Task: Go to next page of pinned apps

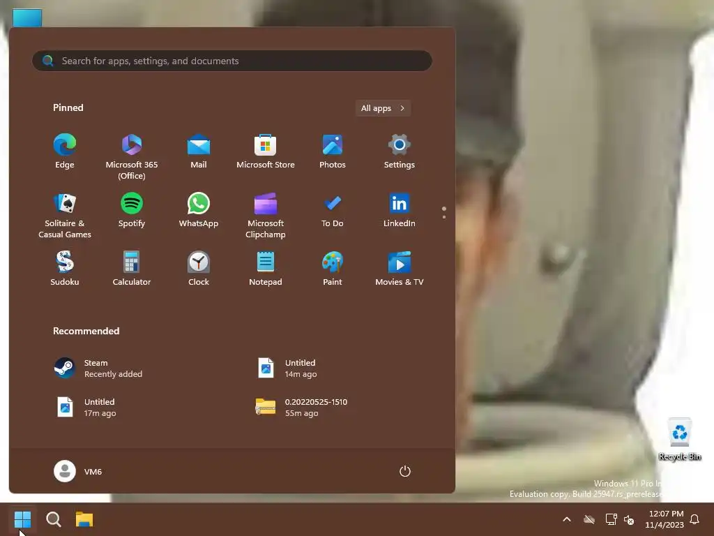Action: (x=444, y=217)
